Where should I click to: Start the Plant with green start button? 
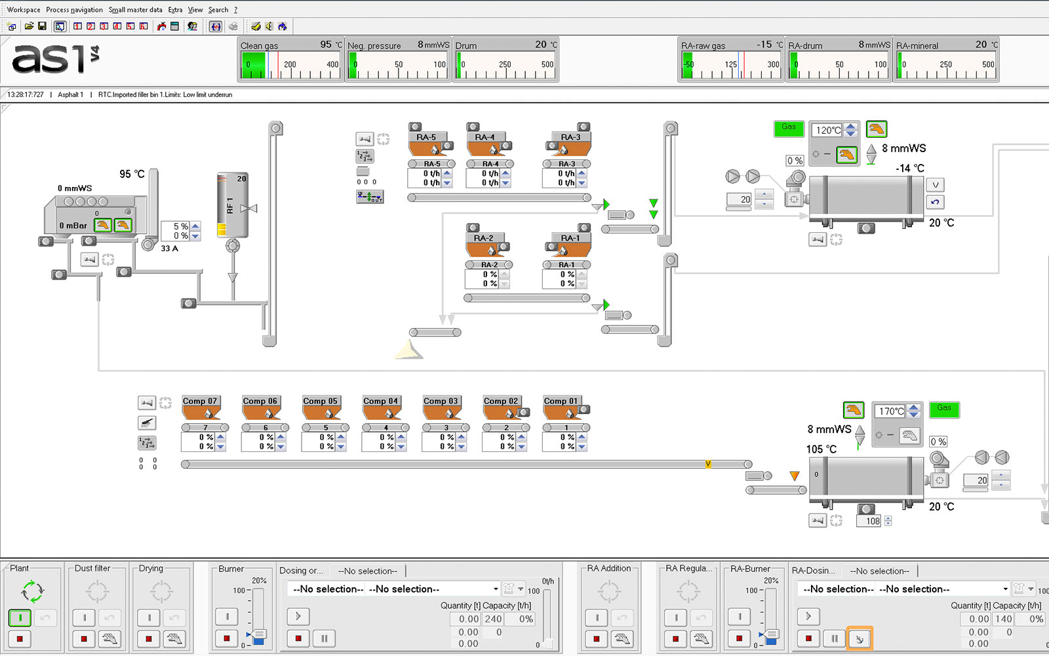point(20,617)
